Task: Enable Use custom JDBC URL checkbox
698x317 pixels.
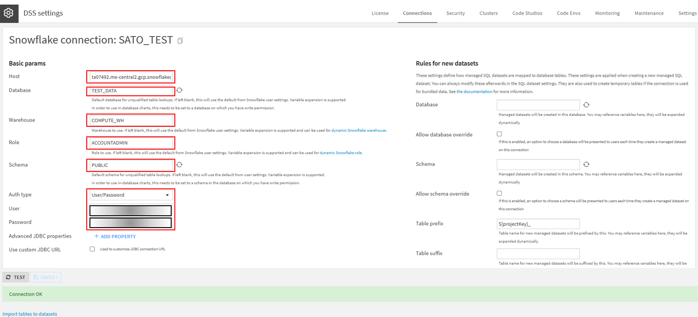Action: (x=92, y=249)
